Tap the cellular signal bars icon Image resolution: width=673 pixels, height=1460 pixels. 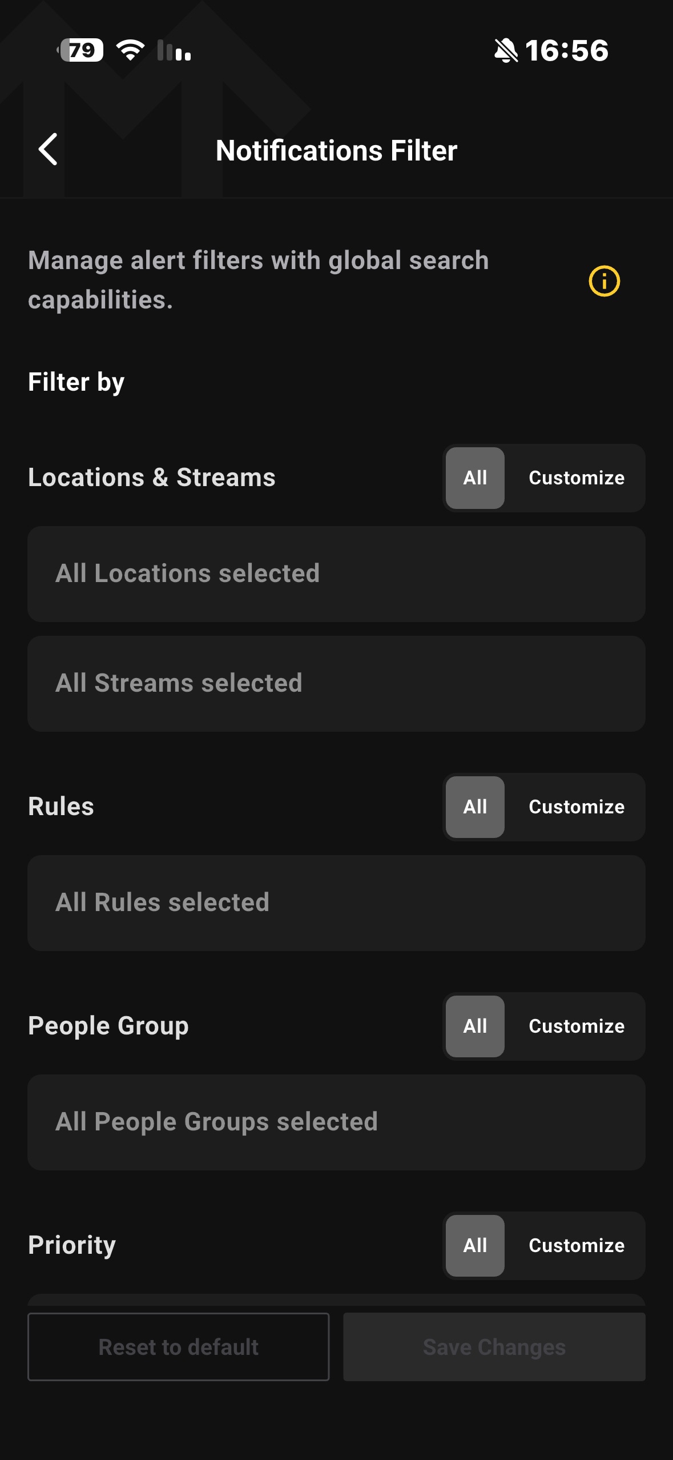174,50
